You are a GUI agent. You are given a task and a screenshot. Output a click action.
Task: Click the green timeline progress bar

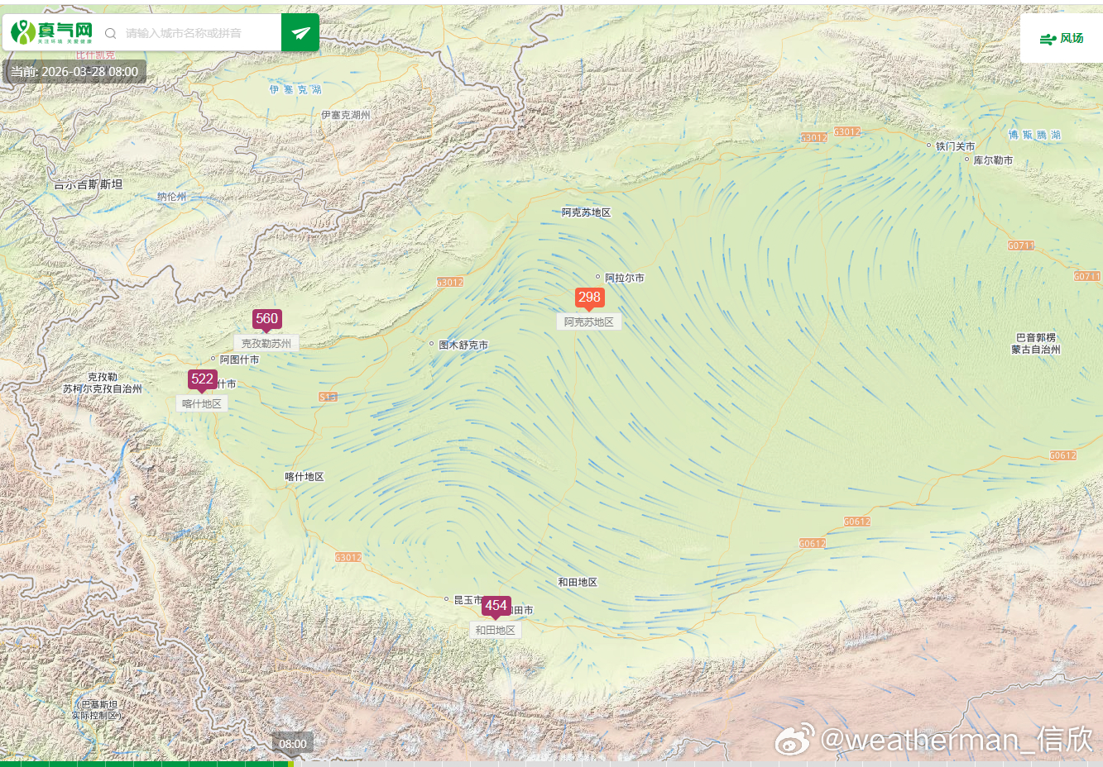click(x=146, y=764)
